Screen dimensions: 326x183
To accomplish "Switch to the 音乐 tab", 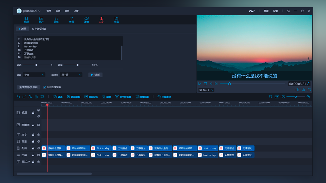I will pos(56,20).
